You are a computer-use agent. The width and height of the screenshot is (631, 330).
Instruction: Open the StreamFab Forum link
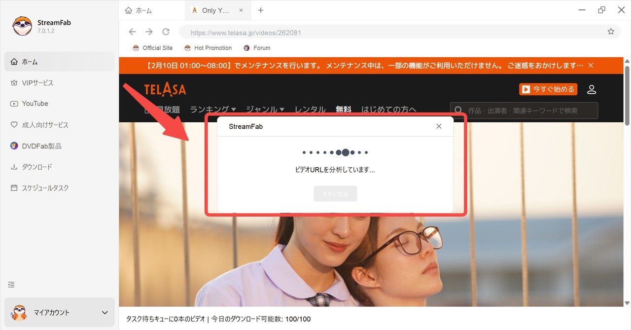pos(257,47)
